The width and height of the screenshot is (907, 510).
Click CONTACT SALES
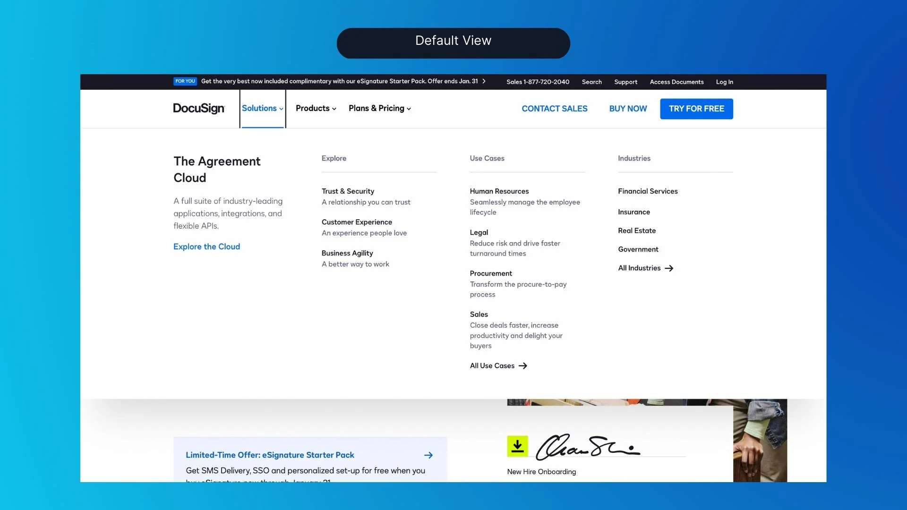coord(555,109)
